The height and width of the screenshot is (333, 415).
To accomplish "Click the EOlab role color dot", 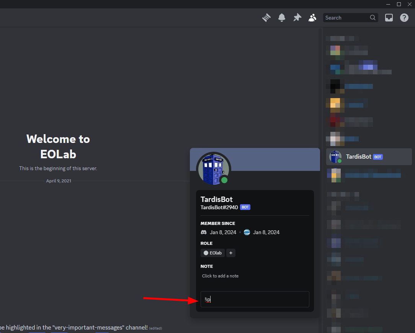I will click(206, 253).
